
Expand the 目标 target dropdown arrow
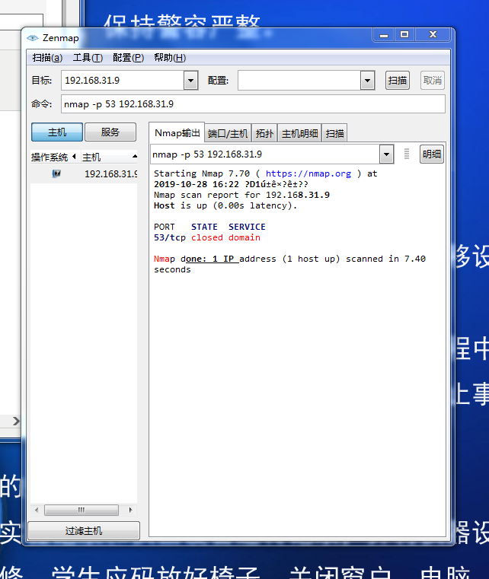click(x=190, y=81)
